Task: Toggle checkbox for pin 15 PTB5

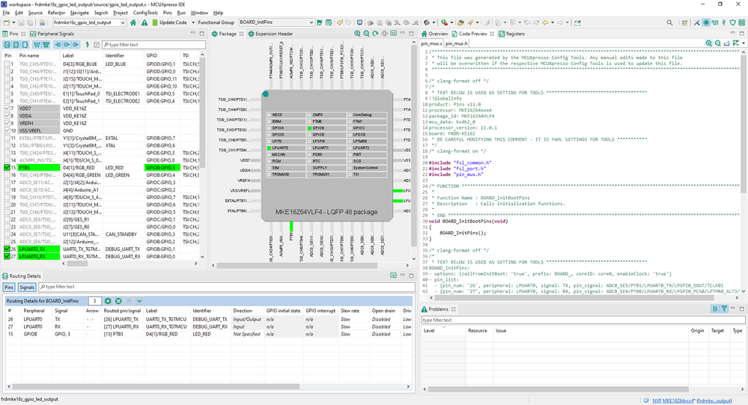Action: coord(7,168)
